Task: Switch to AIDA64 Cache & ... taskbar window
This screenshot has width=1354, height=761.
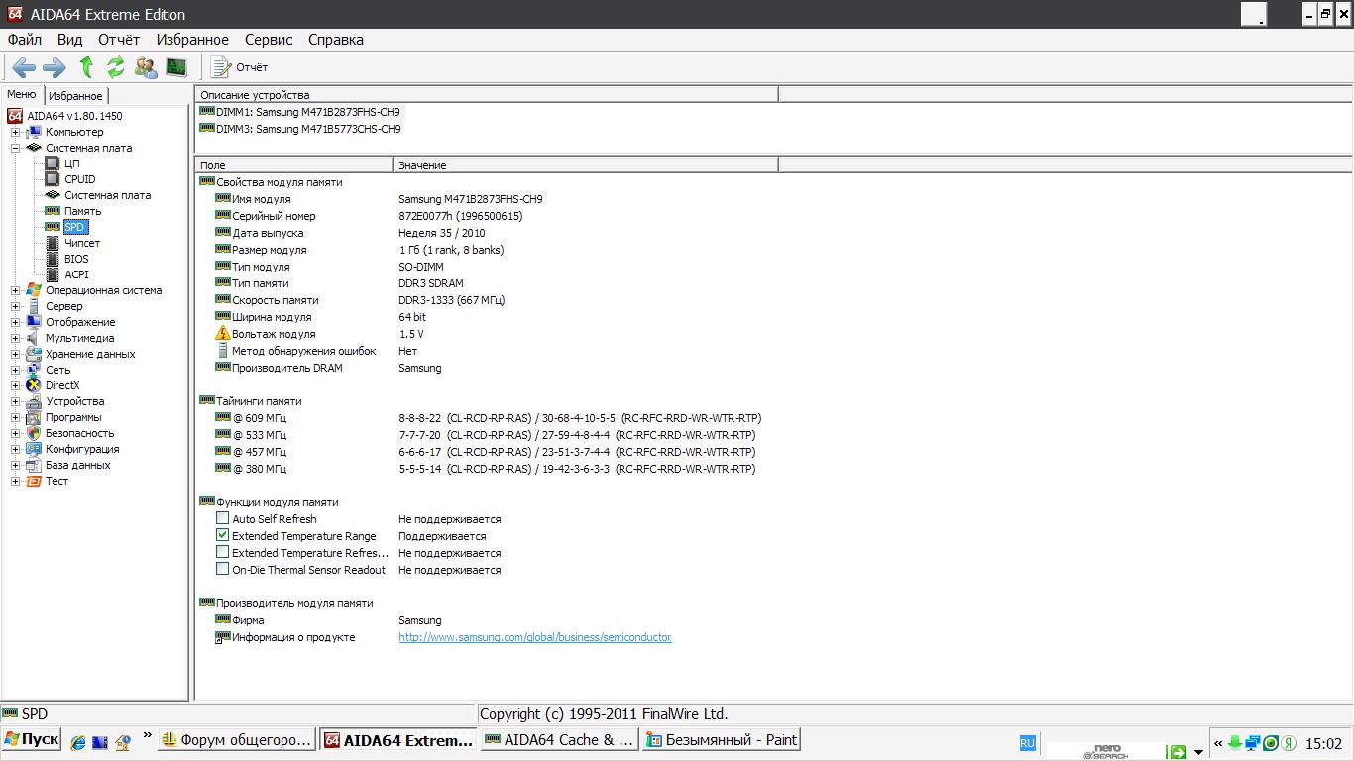Action: pos(559,740)
